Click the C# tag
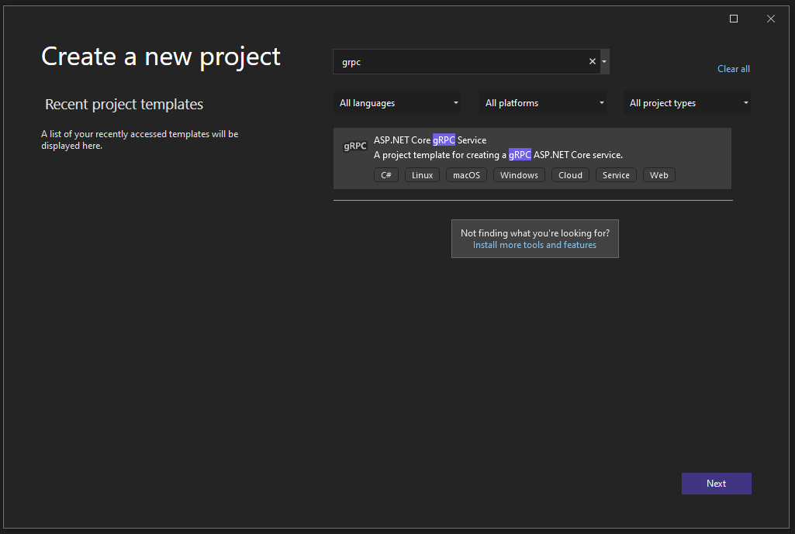The image size is (795, 534). pos(386,175)
